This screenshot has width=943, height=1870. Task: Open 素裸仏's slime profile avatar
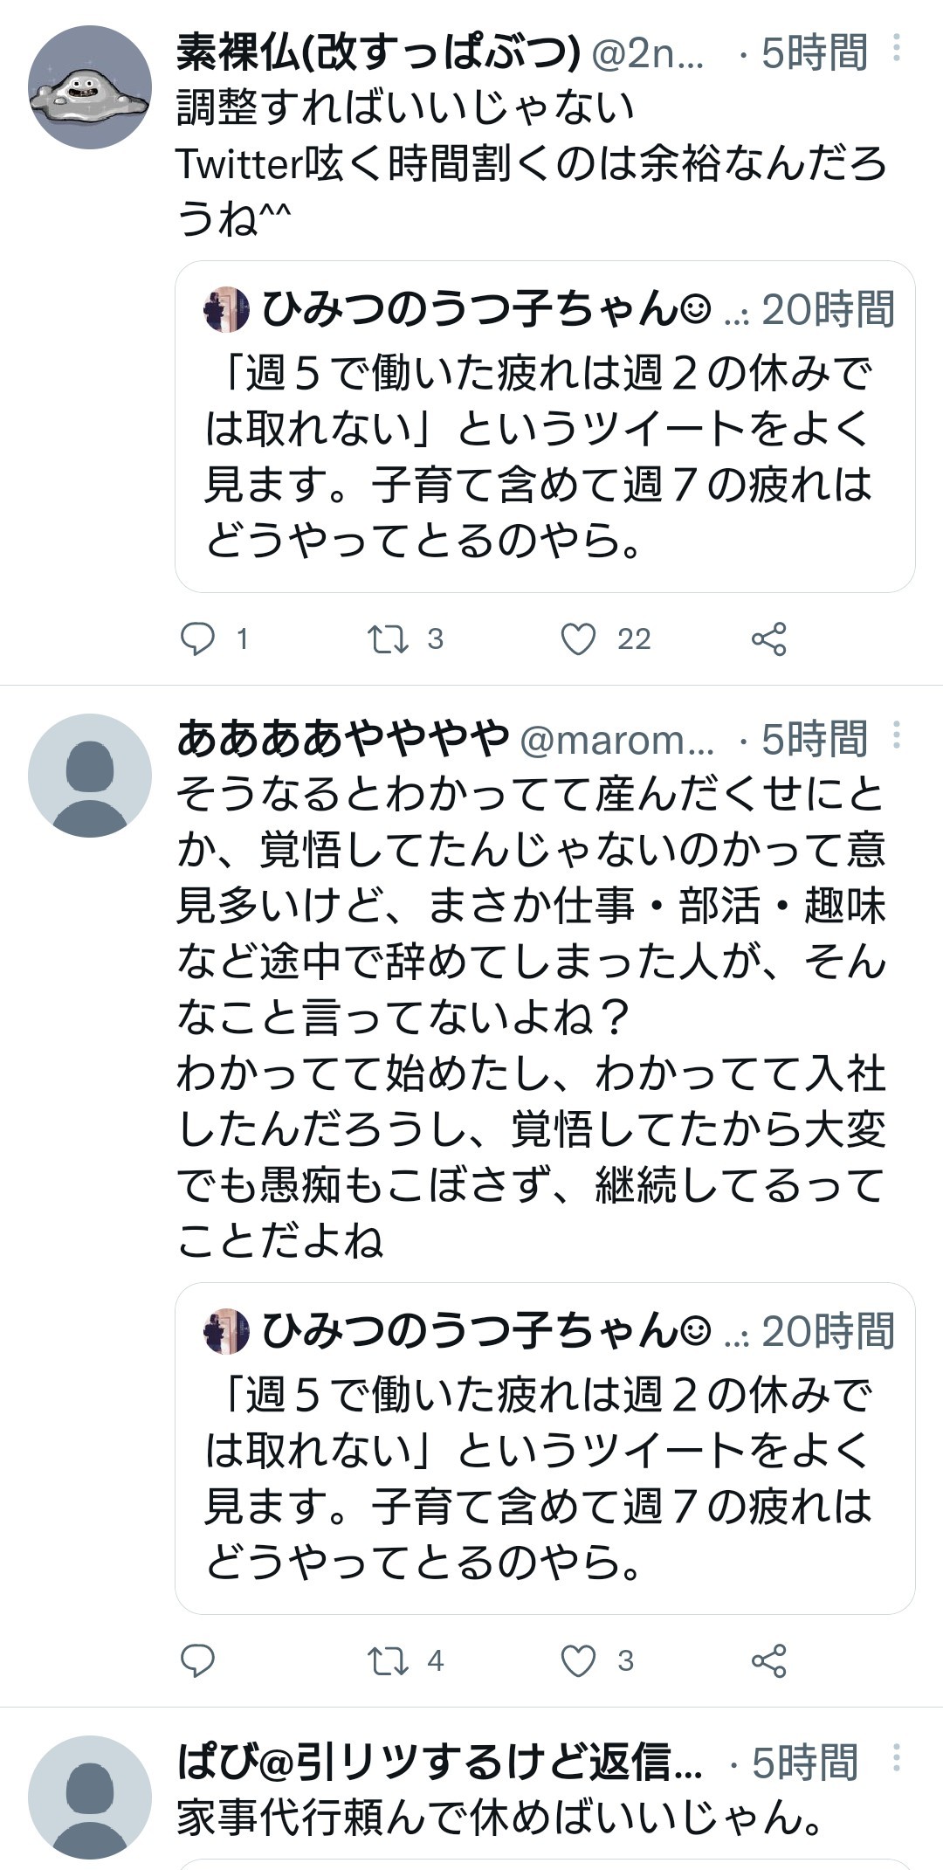click(x=90, y=87)
